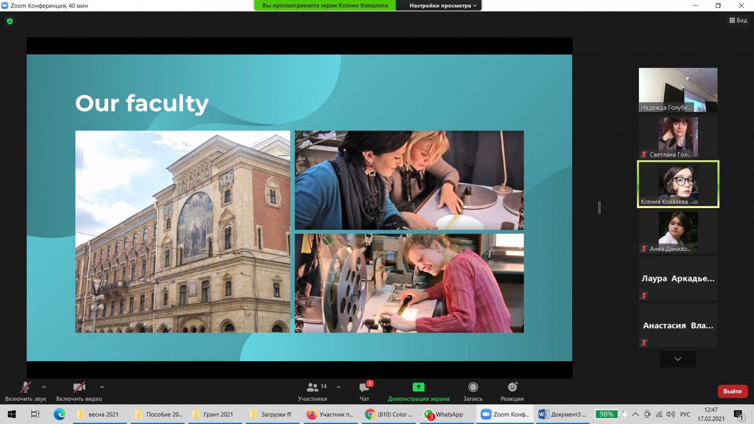The image size is (754, 424).
Task: Open Реакции reactions menu
Action: tap(512, 388)
